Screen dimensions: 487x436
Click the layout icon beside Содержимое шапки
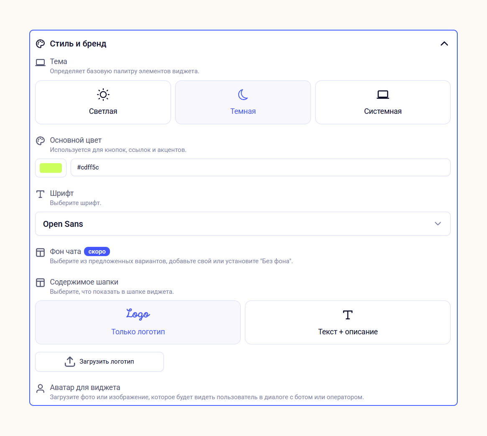[x=41, y=283]
